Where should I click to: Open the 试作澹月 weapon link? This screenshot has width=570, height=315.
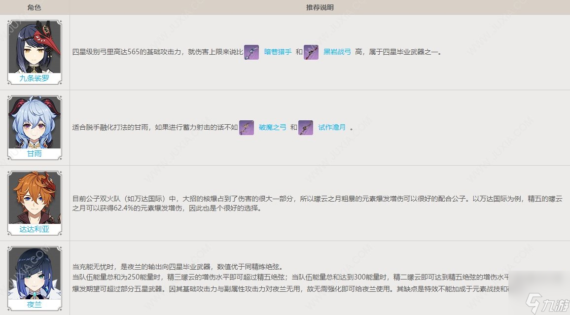pos(332,127)
